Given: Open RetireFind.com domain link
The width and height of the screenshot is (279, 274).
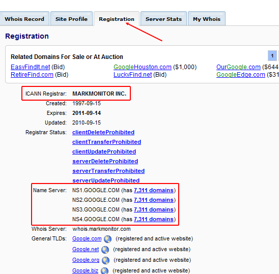Looking at the screenshot, I should [x=32, y=75].
